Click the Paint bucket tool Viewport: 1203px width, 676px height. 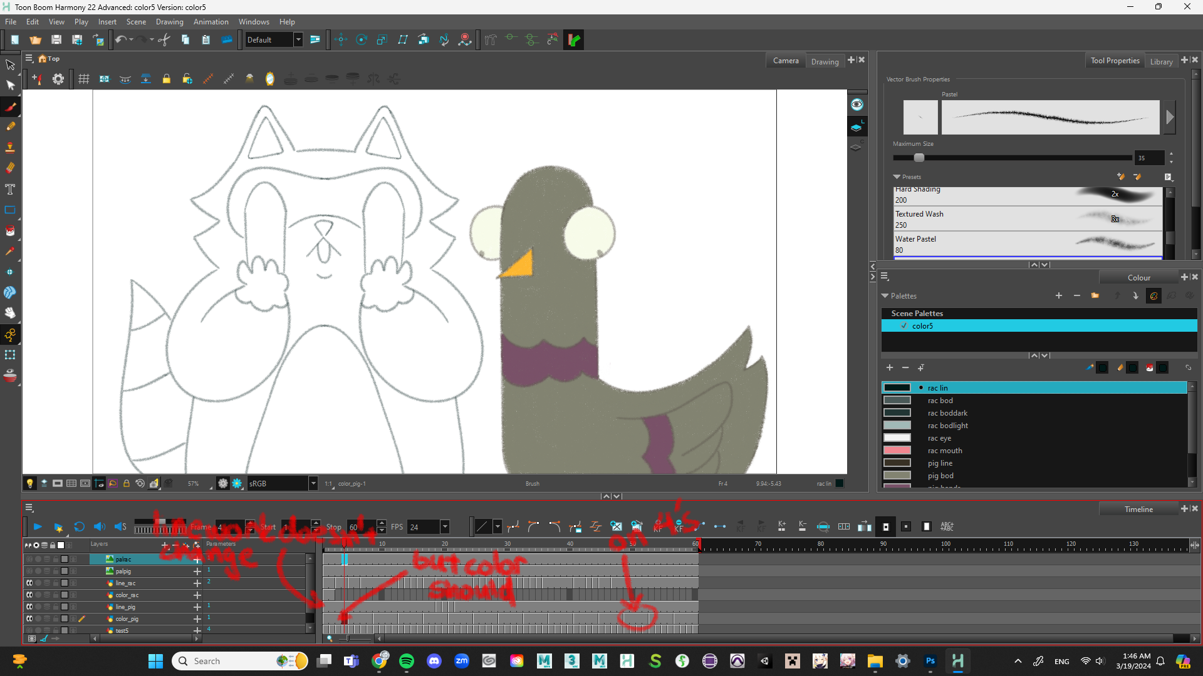pos(10,230)
